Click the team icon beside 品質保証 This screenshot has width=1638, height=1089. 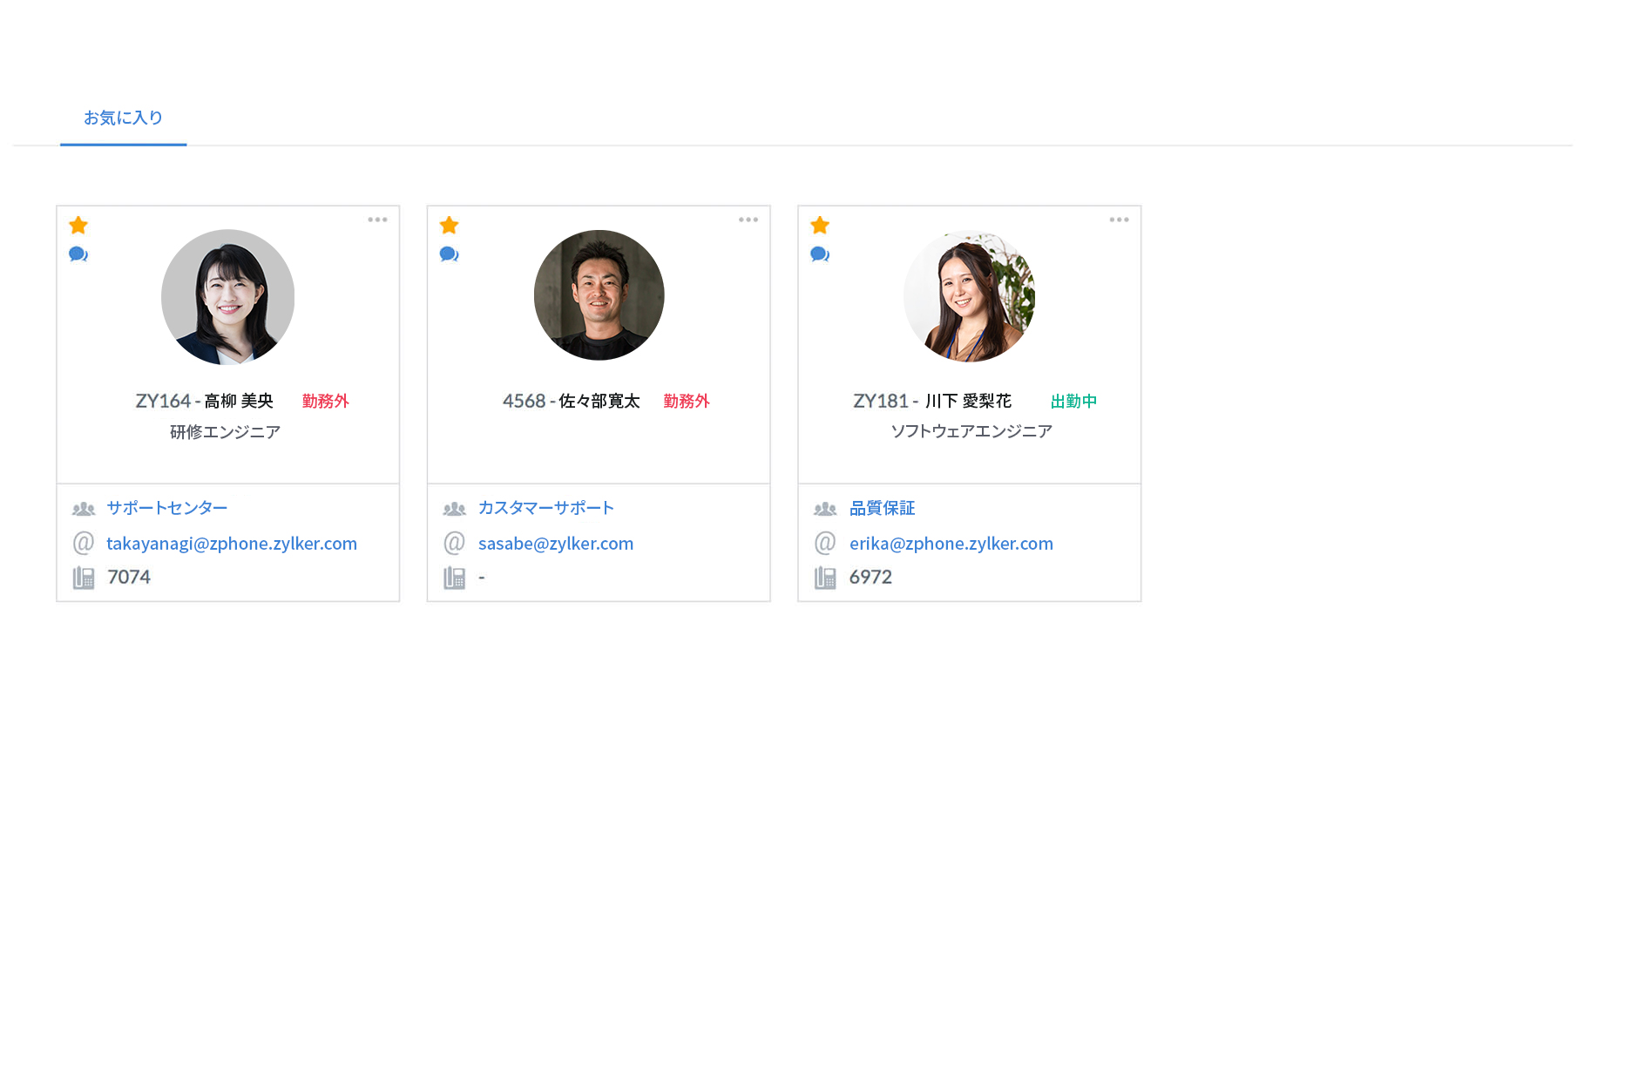825,507
